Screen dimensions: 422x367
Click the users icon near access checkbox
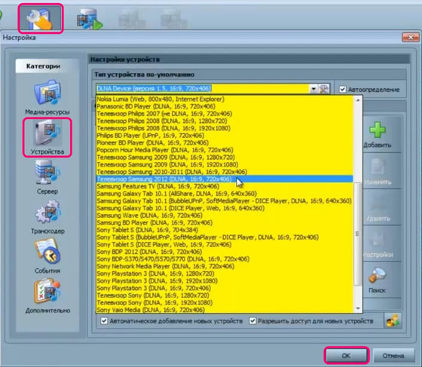point(393,321)
